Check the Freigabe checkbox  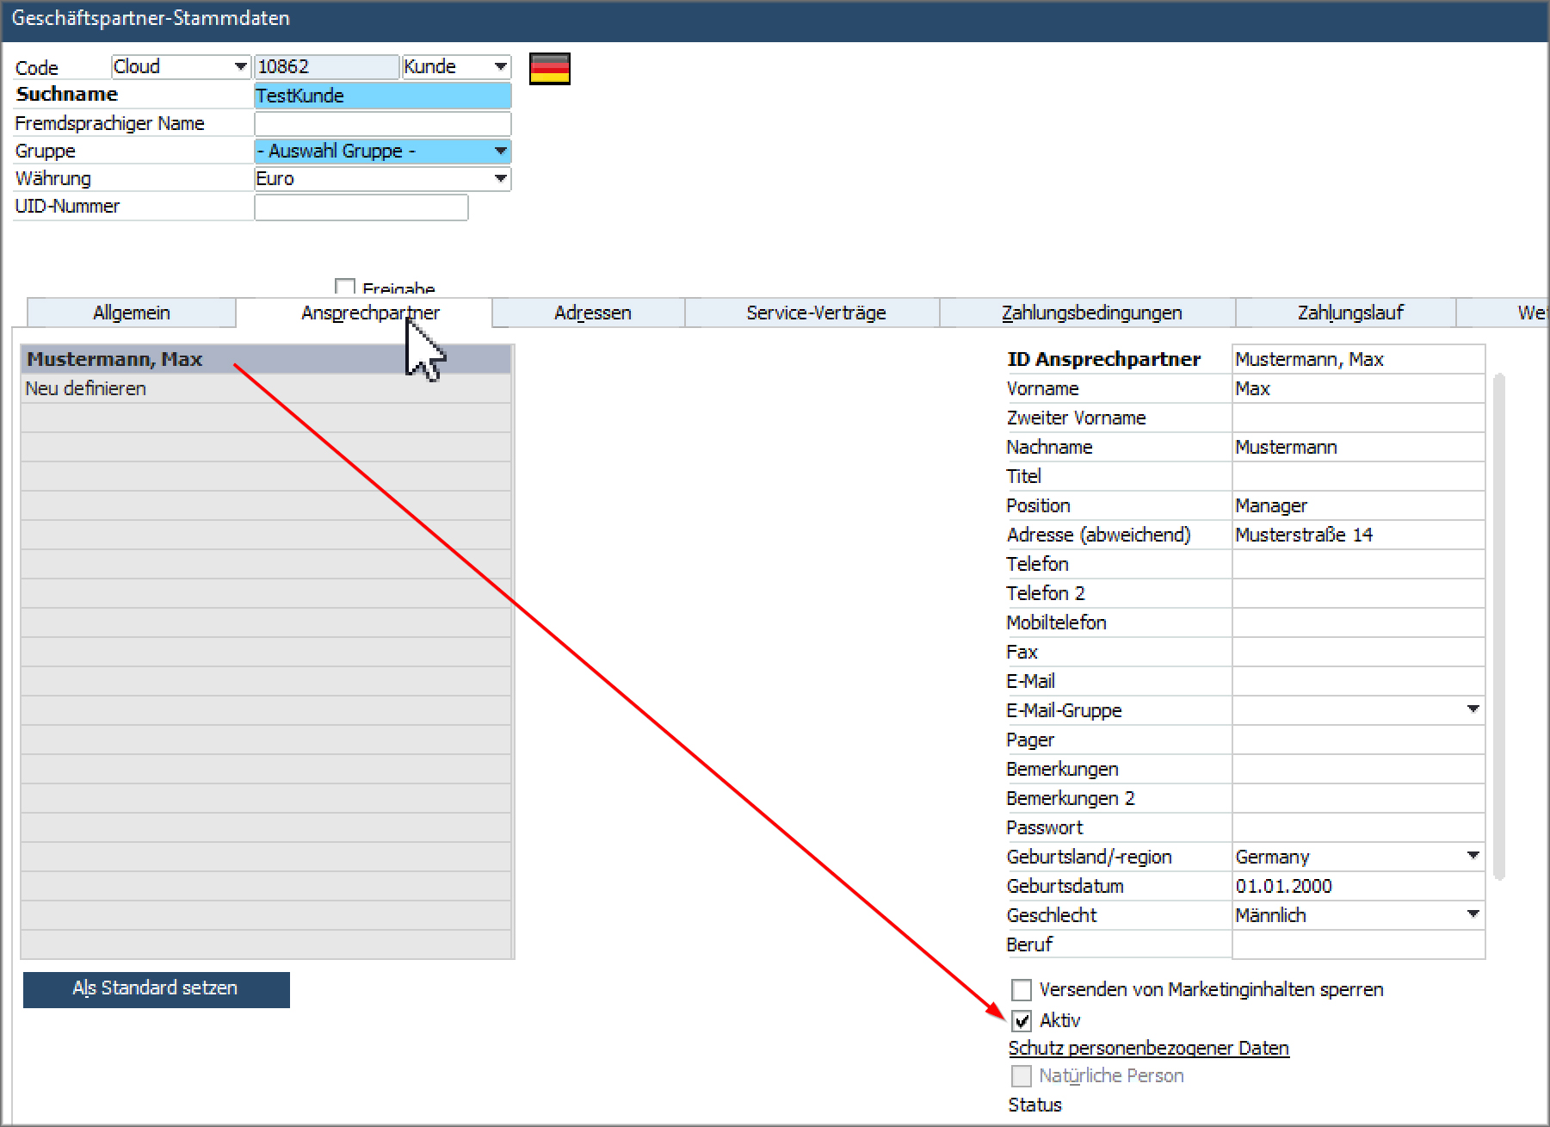[345, 288]
